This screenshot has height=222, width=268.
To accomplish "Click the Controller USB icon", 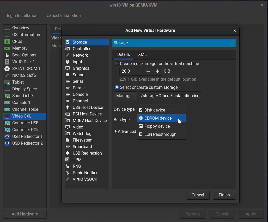I will click(x=7, y=123).
